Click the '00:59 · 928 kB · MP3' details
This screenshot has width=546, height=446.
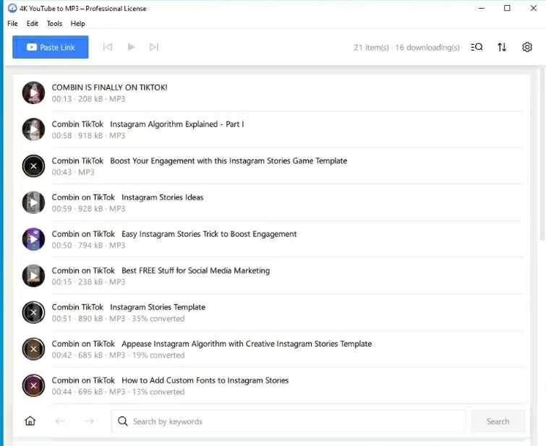[x=88, y=209]
